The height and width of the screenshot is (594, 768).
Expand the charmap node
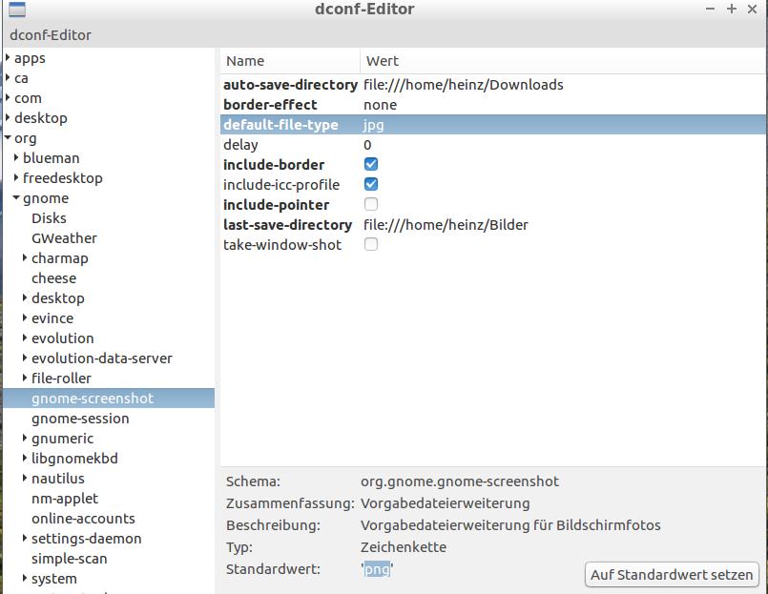(x=25, y=257)
